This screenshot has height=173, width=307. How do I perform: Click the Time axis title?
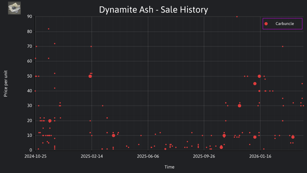(169, 167)
